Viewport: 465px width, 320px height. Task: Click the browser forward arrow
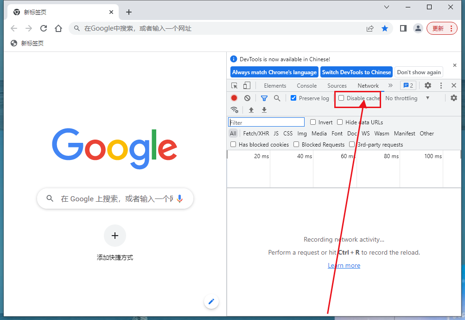tap(29, 28)
